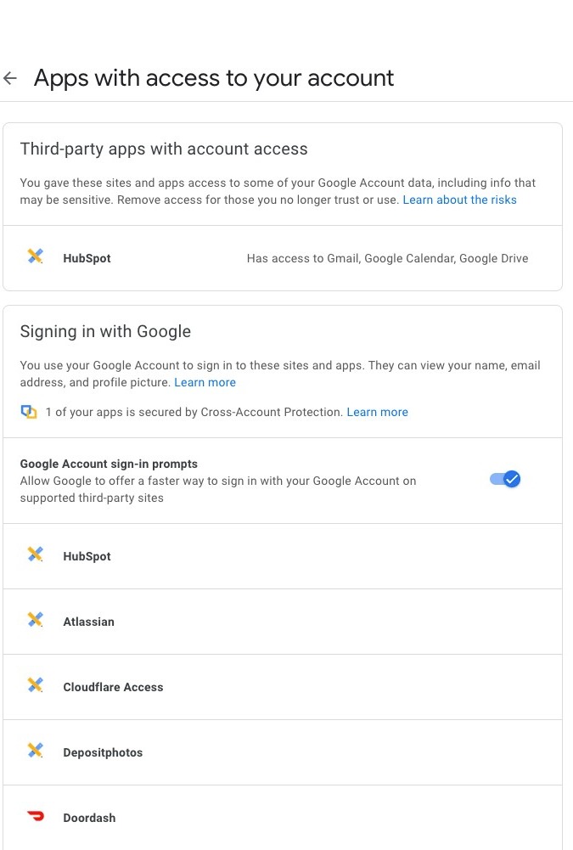The width and height of the screenshot is (573, 850).
Task: Open 'Learn more' link for Cross-Account Protection
Action: tap(377, 412)
